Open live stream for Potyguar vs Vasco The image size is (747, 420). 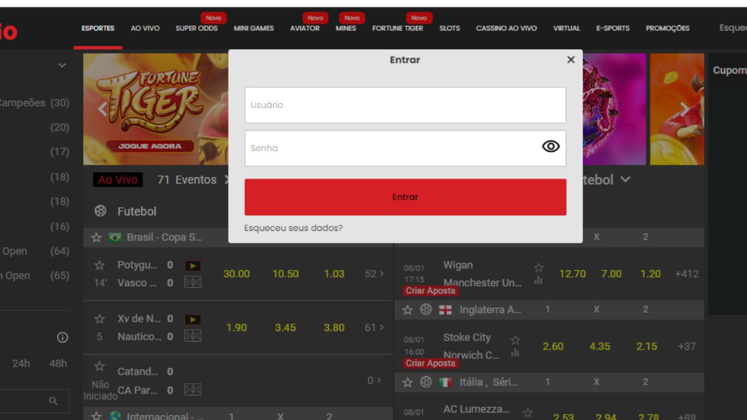point(193,266)
